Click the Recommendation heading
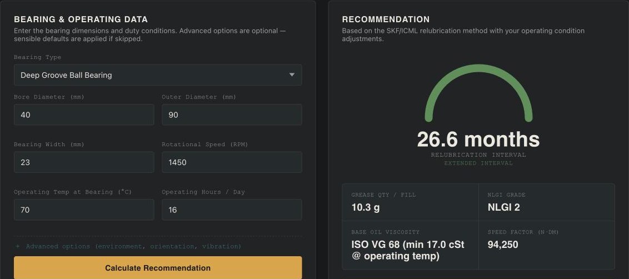Image resolution: width=629 pixels, height=279 pixels. pyautogui.click(x=386, y=19)
